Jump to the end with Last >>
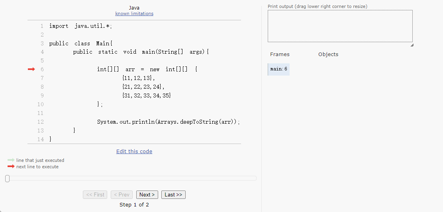This screenshot has width=443, height=212. (173, 195)
